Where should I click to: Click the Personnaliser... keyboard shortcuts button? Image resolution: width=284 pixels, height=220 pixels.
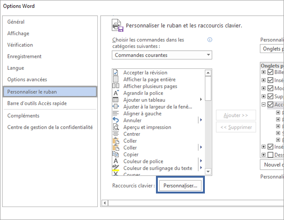(x=180, y=186)
